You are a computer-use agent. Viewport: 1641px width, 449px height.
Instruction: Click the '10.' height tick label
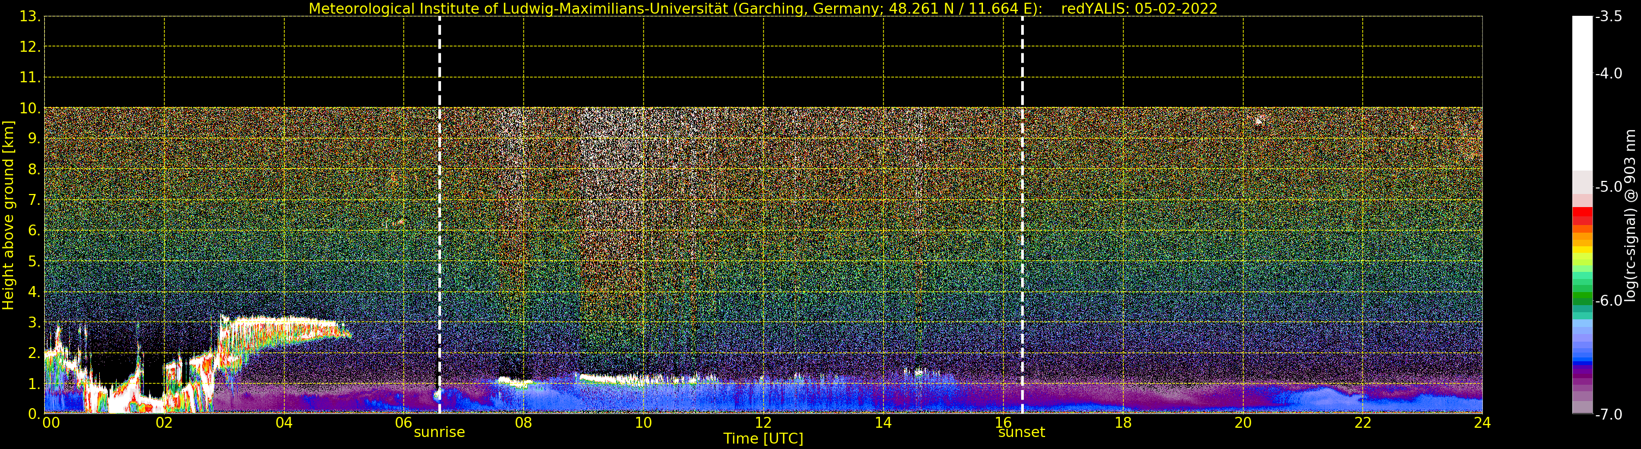coord(30,108)
